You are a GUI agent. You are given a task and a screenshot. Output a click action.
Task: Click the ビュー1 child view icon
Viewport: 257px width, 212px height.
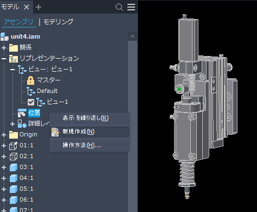tap(41, 102)
